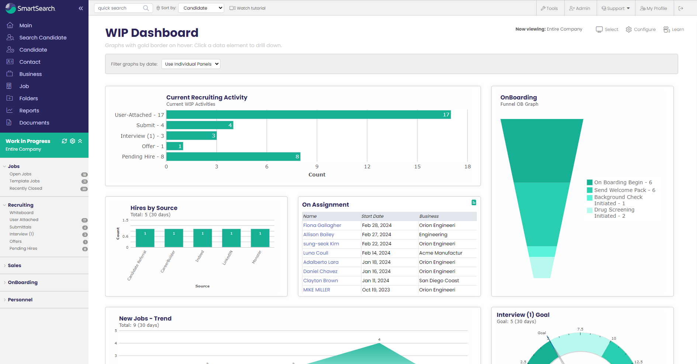697x364 pixels.
Task: Click the Select monitor icon near Now viewing
Action: (x=599, y=29)
